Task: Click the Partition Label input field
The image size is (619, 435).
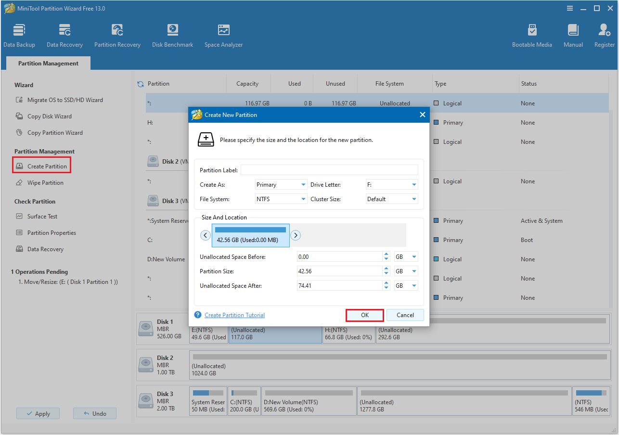Action: tap(329, 169)
